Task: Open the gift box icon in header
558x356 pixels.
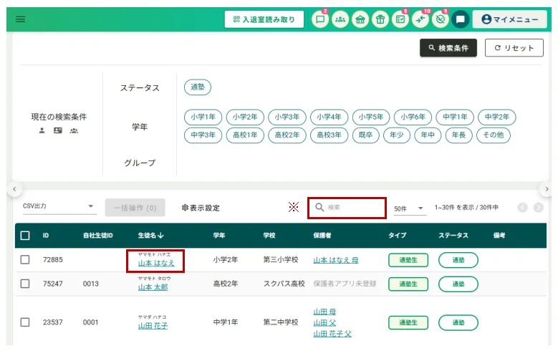Action: [x=380, y=19]
